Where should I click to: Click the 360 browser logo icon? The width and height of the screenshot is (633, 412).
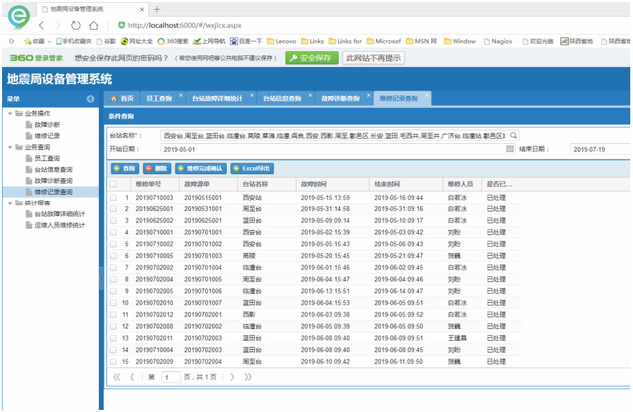(19, 17)
